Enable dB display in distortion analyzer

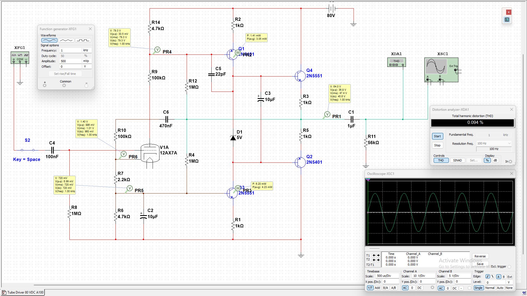[495, 160]
